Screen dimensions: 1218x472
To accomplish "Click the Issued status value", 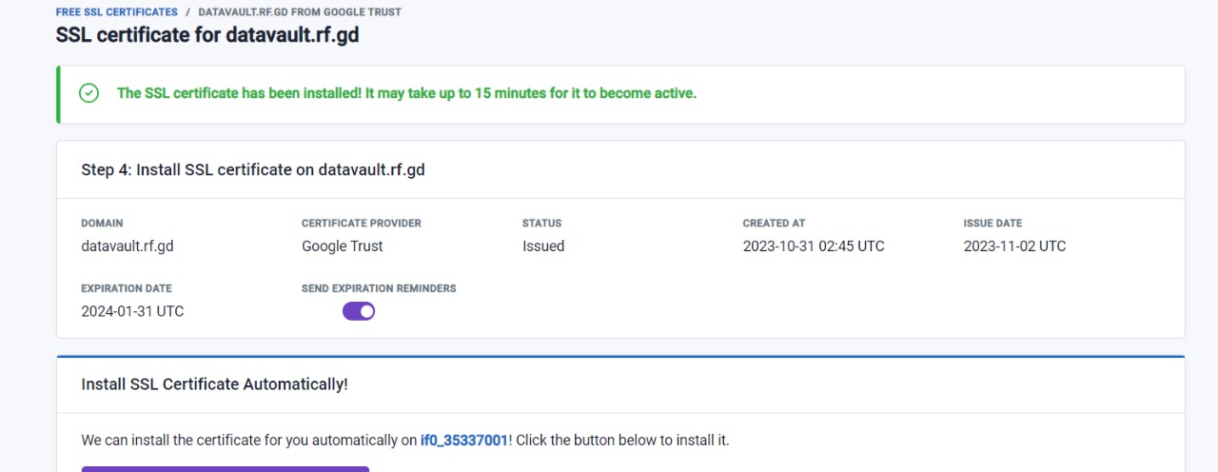I will [x=542, y=246].
